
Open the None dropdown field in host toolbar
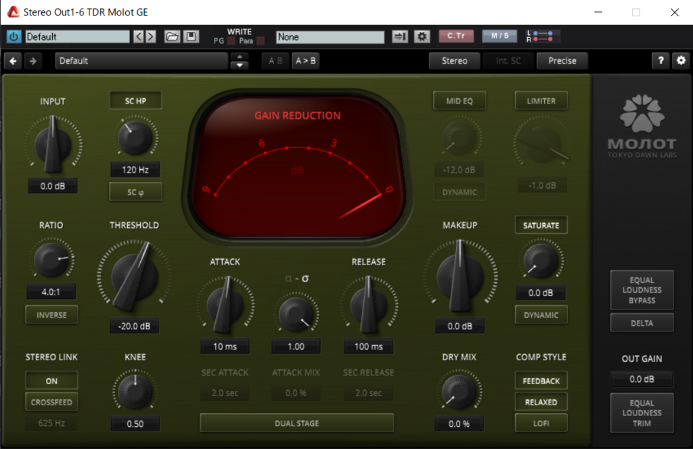coord(330,37)
